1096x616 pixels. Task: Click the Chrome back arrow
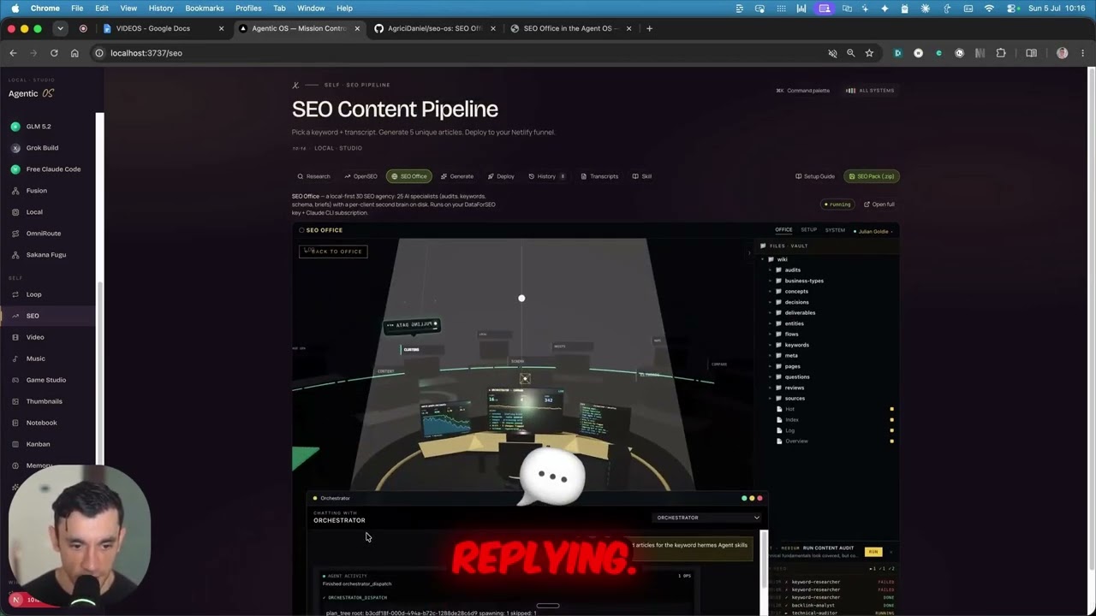click(x=13, y=53)
